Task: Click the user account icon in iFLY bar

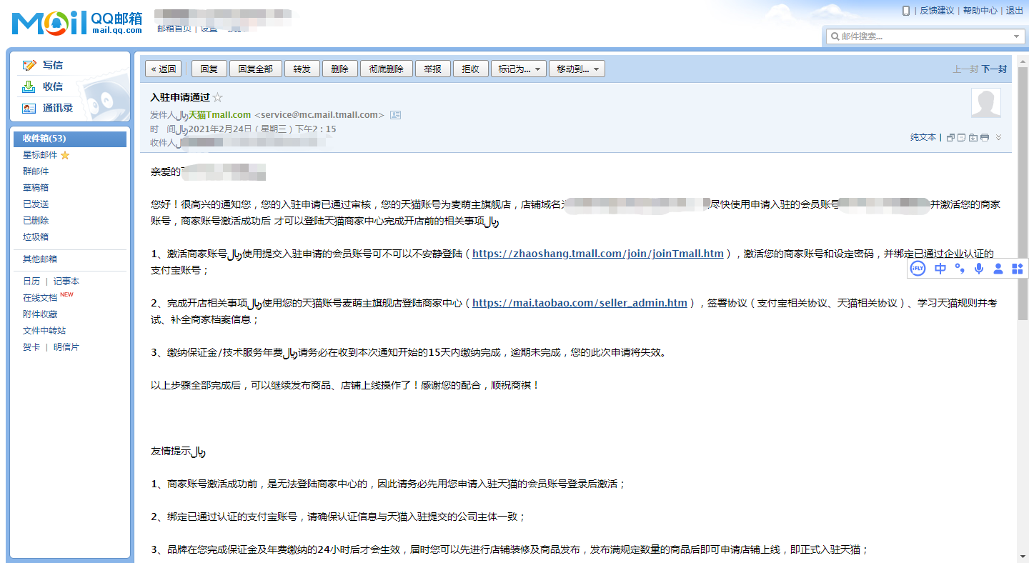Action: 998,269
